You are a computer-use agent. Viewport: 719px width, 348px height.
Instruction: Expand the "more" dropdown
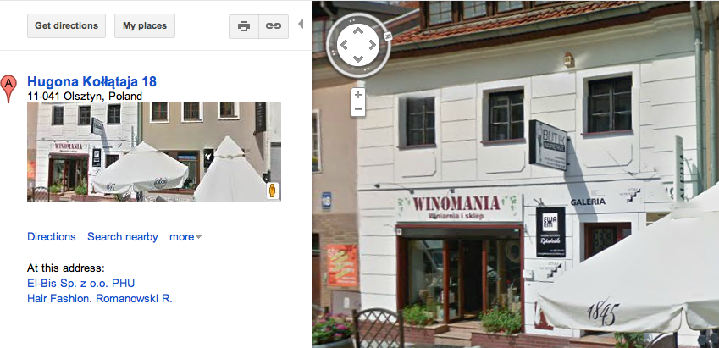[x=185, y=237]
